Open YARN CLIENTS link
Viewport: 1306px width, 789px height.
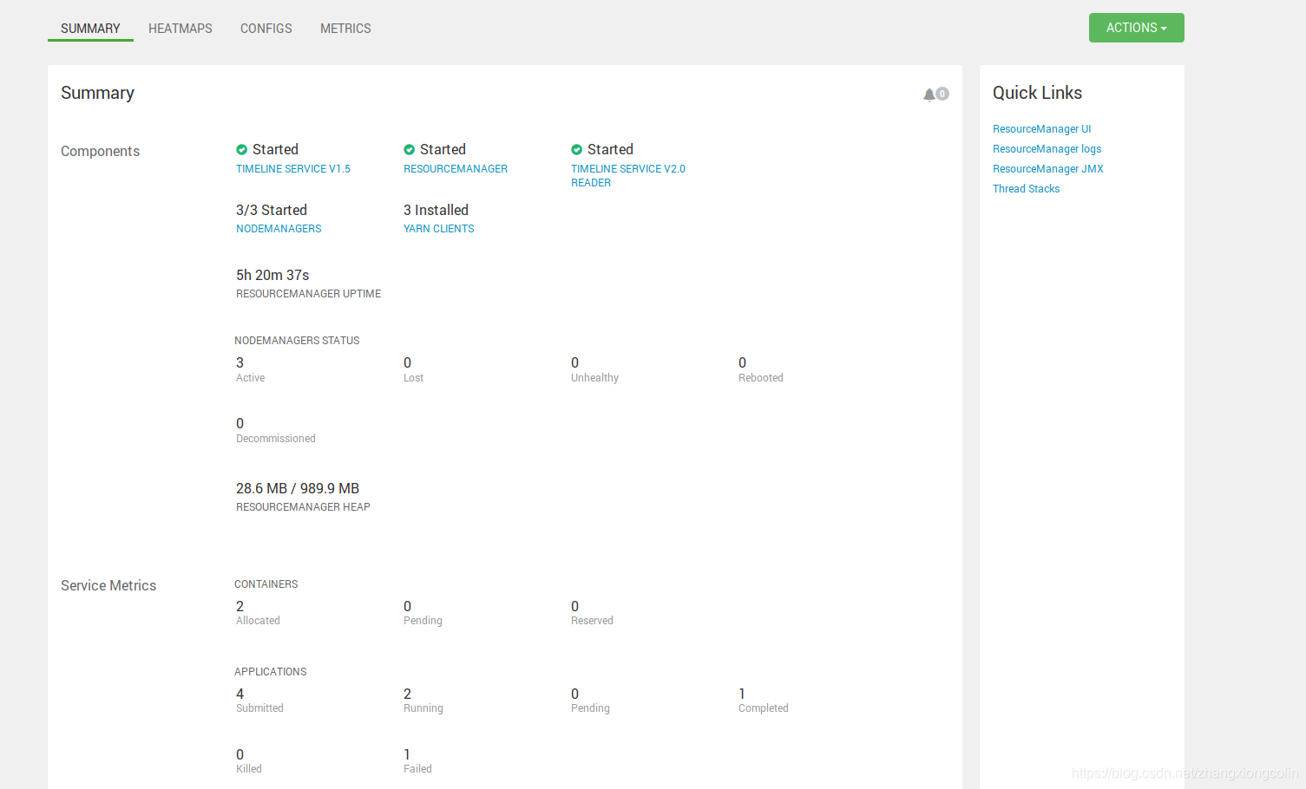point(439,229)
